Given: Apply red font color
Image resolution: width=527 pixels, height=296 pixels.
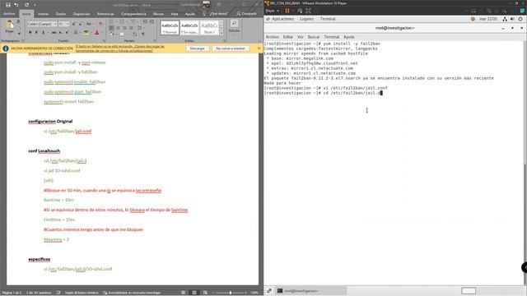Looking at the screenshot, I should [x=97, y=33].
